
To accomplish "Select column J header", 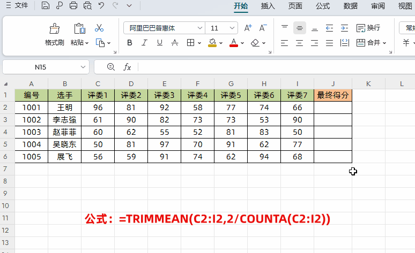I will (333, 84).
